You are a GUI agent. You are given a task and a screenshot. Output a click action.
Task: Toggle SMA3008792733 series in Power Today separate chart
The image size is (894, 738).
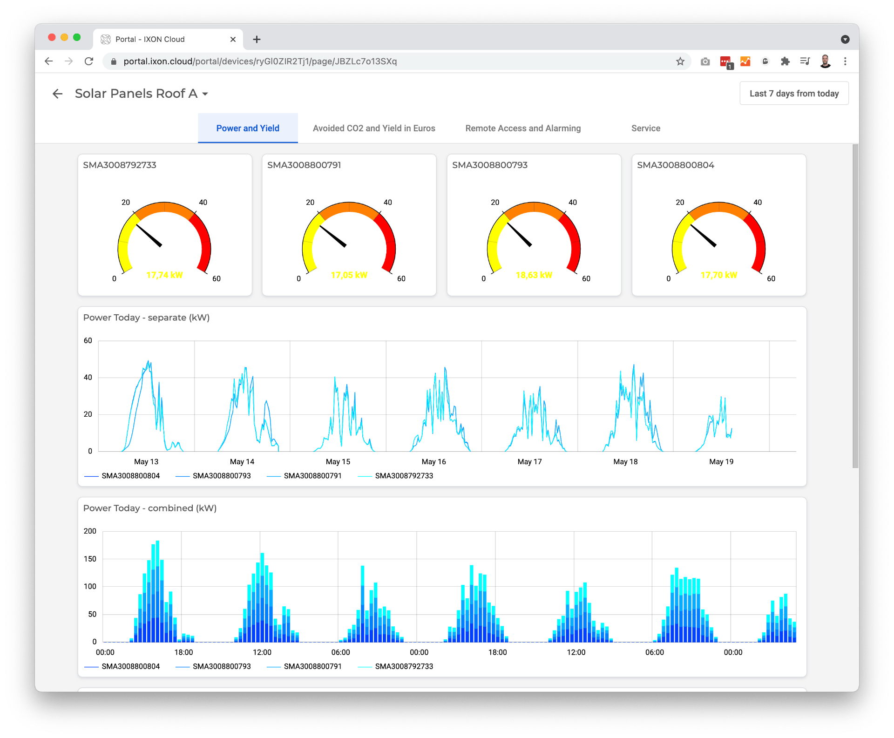404,476
